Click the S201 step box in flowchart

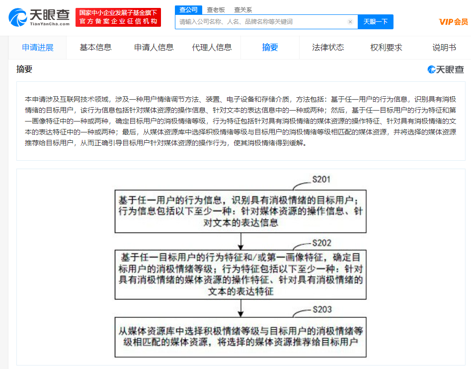tap(240, 211)
